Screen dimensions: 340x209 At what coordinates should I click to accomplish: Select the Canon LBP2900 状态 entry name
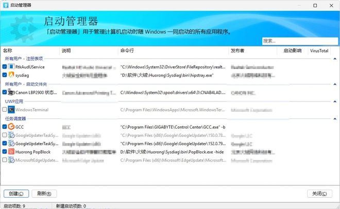pyautogui.click(x=36, y=93)
